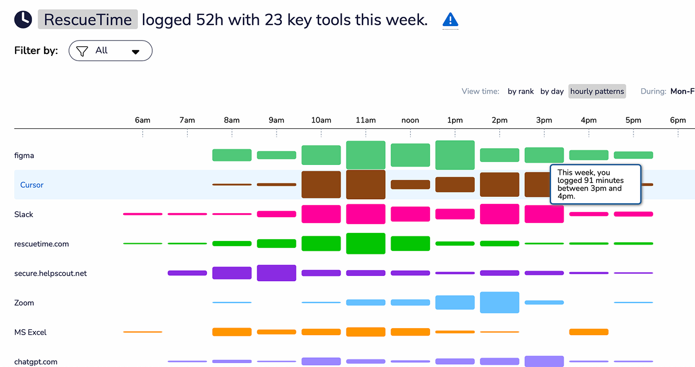This screenshot has width=695, height=367.
Task: Switch view to by rank
Action: [521, 91]
